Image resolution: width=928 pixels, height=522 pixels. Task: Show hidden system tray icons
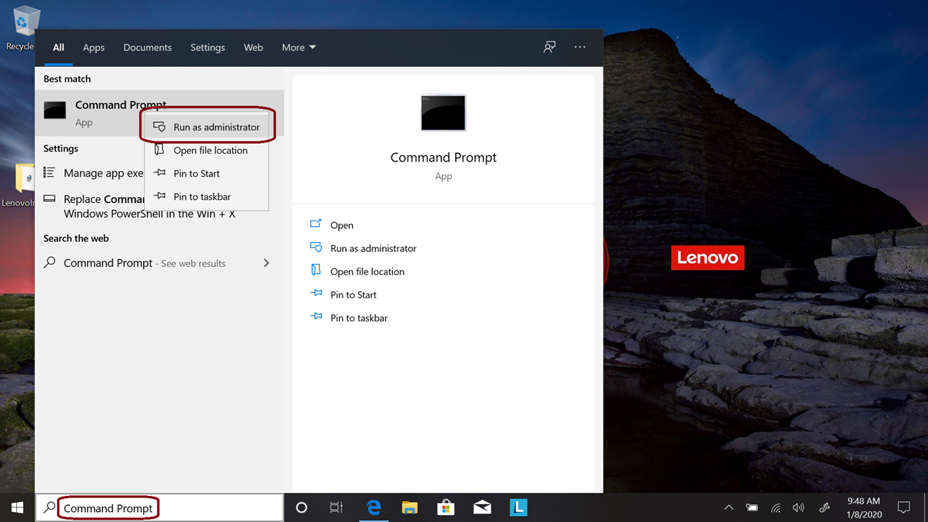[x=728, y=507]
